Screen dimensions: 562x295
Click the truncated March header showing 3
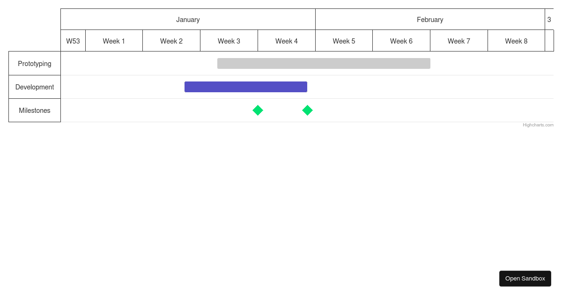(549, 20)
